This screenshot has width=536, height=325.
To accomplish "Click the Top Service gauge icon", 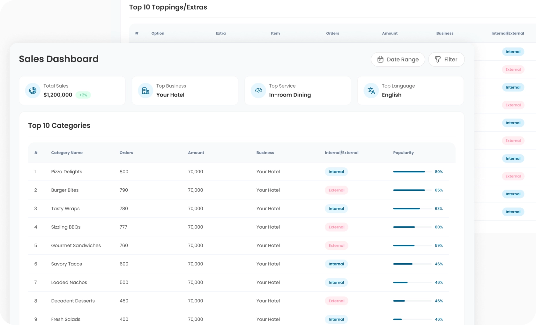I will (258, 90).
